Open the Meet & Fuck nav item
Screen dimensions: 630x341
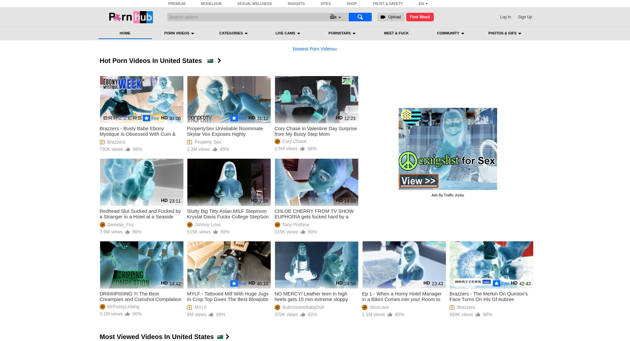coord(396,33)
